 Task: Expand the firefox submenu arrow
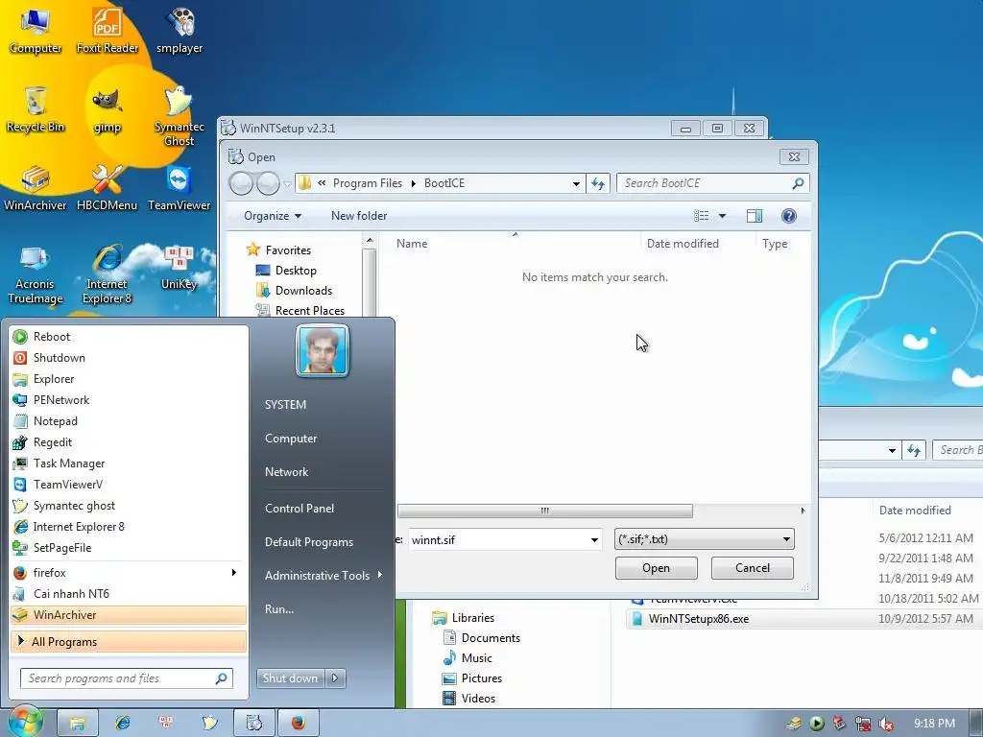(x=234, y=572)
